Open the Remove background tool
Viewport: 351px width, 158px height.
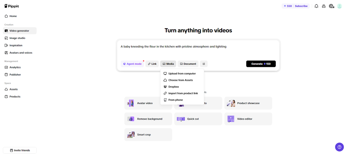click(148, 119)
